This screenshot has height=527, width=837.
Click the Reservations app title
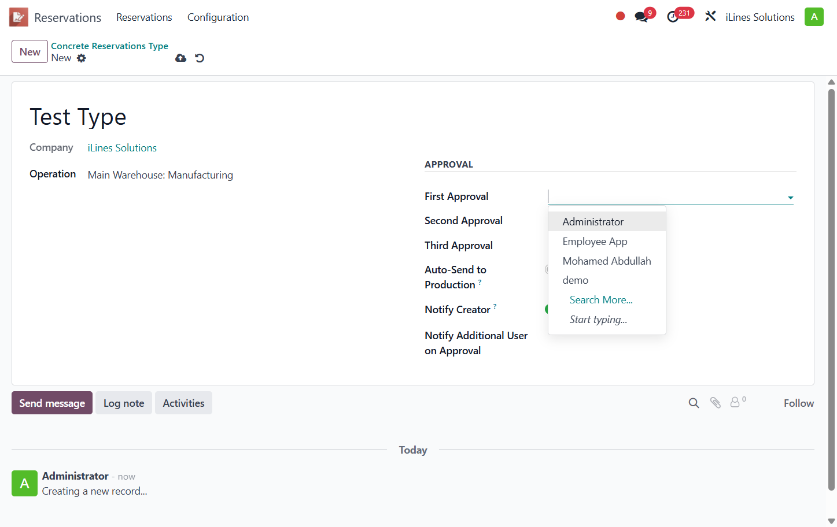click(68, 18)
